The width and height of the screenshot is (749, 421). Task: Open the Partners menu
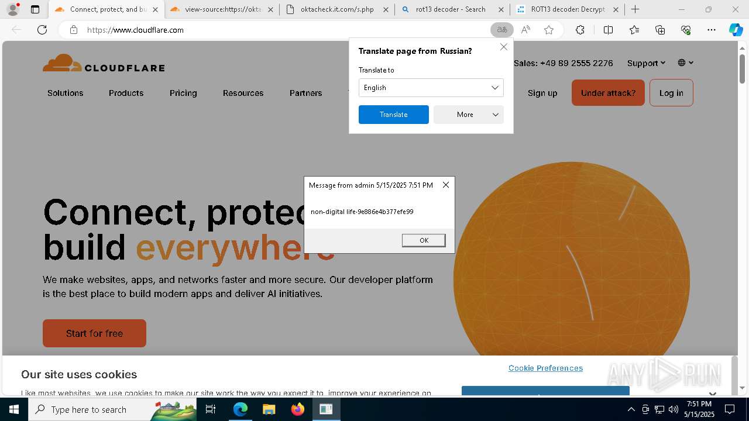pyautogui.click(x=305, y=93)
